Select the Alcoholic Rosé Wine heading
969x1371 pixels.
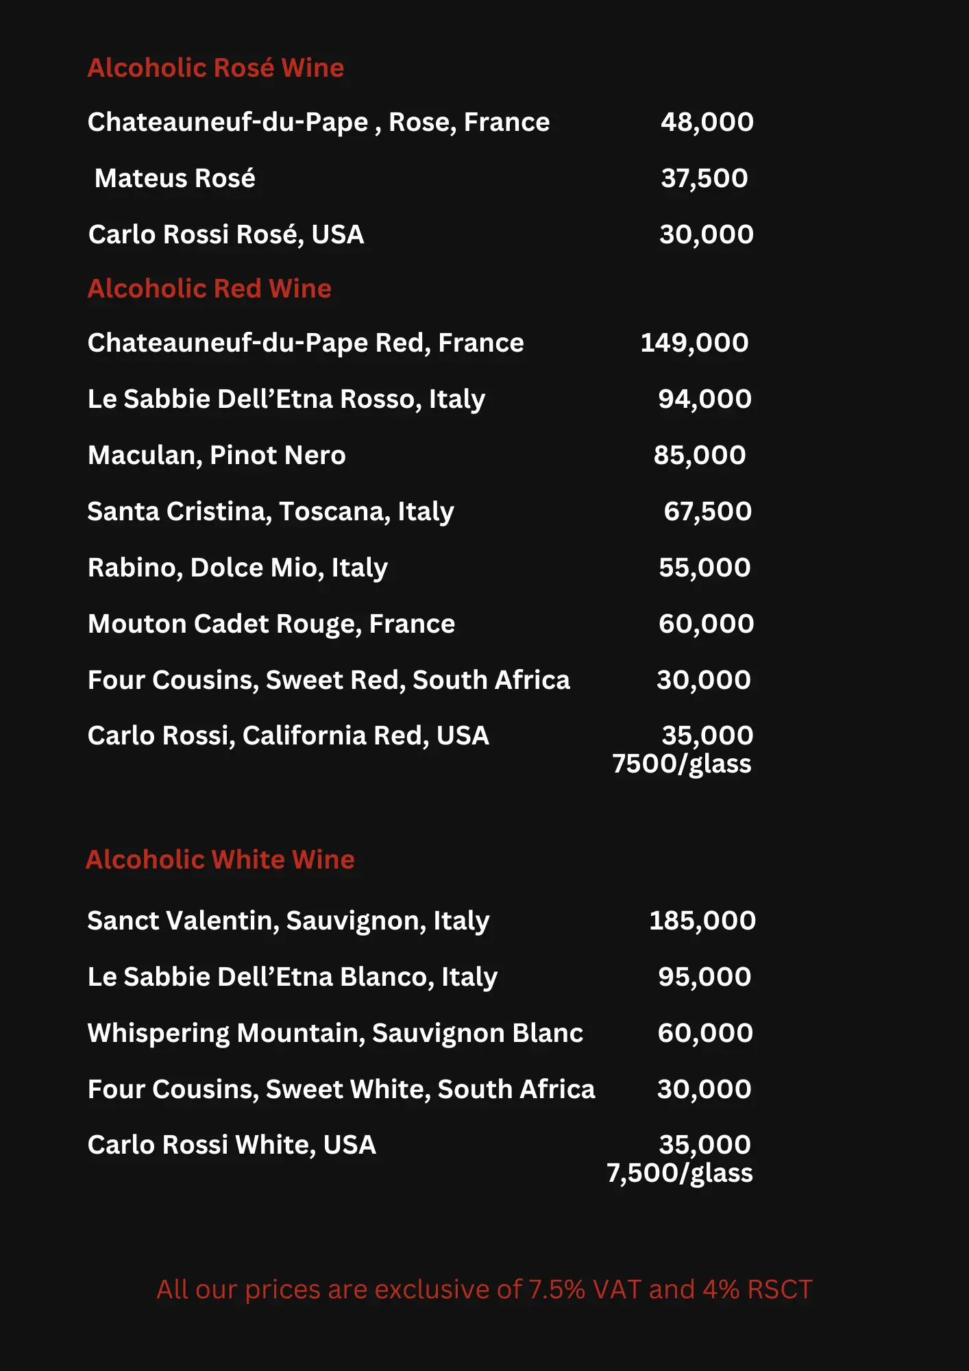(x=216, y=68)
